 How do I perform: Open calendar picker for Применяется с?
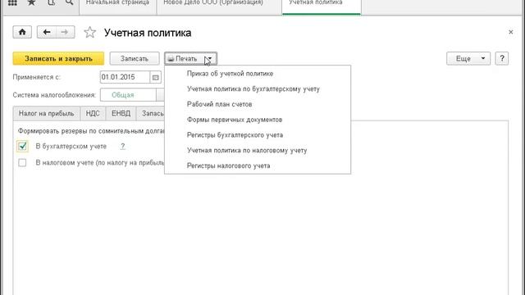155,77
